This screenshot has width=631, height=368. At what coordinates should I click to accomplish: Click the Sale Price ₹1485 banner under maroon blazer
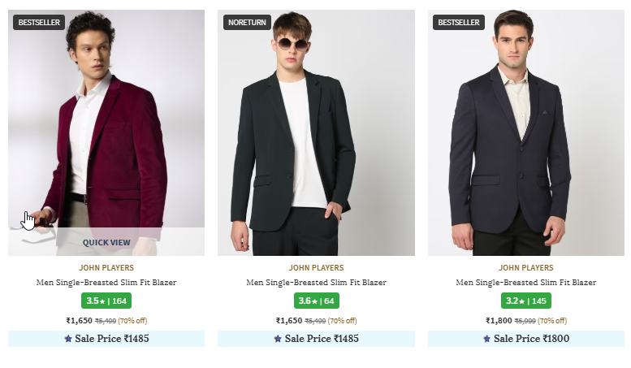(106, 339)
